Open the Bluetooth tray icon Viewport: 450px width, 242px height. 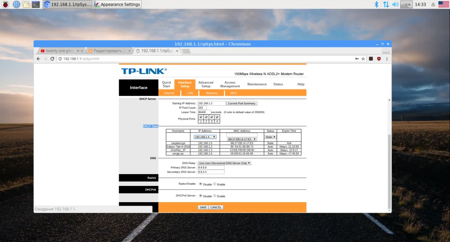tap(376, 4)
